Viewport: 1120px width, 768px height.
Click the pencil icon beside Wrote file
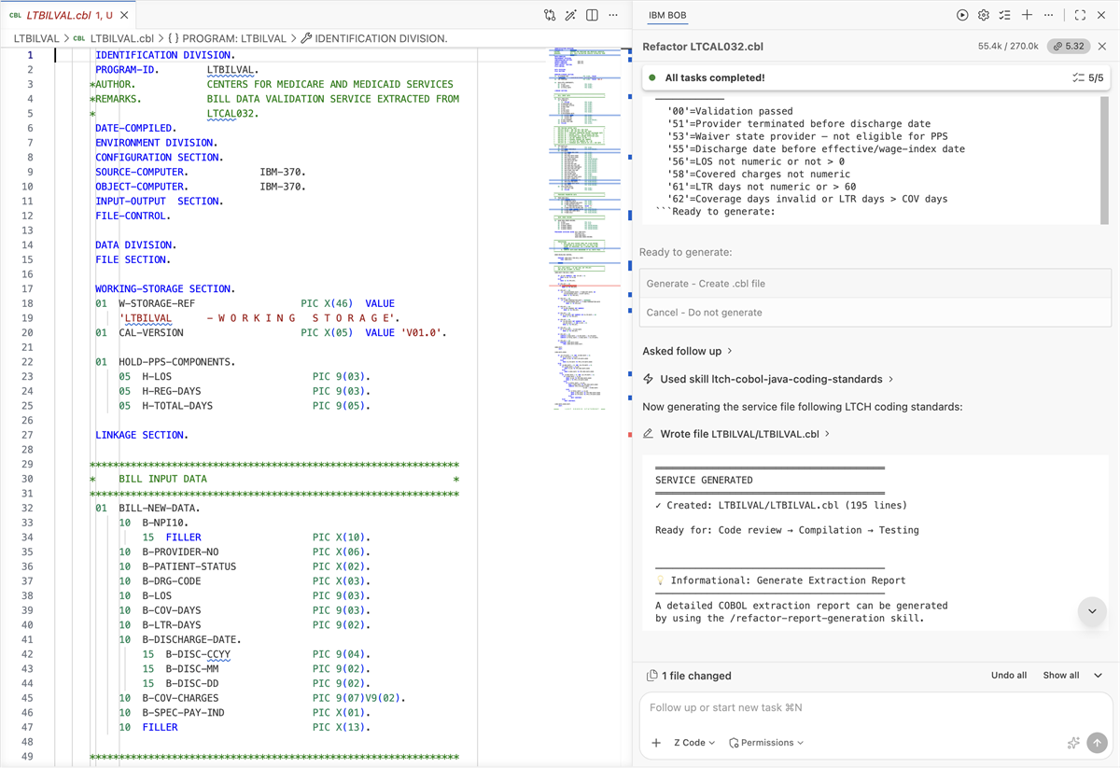(x=649, y=434)
